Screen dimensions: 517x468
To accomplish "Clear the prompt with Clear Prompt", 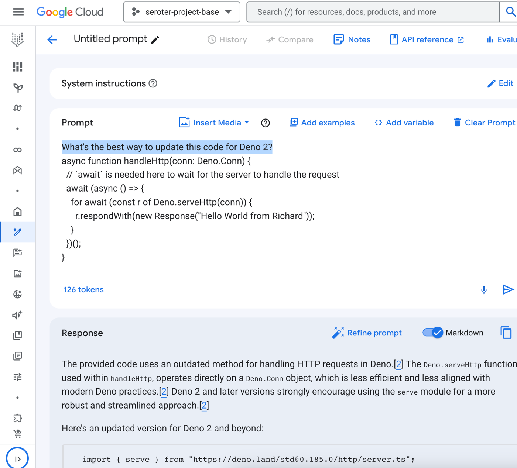I will pos(484,123).
